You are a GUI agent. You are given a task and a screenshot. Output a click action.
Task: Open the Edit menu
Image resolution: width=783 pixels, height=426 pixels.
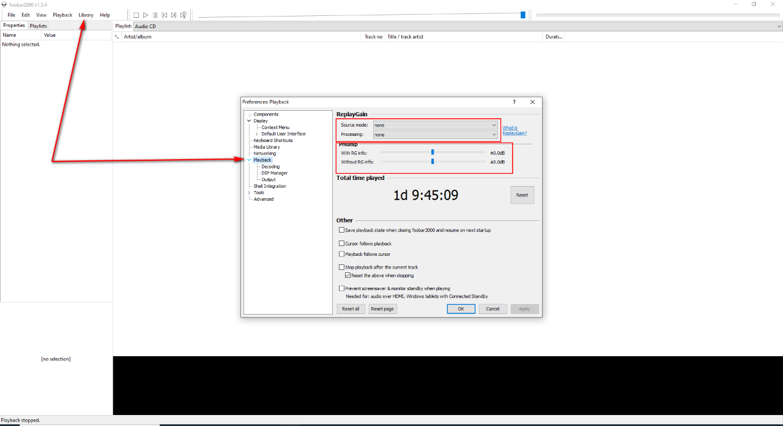click(26, 15)
